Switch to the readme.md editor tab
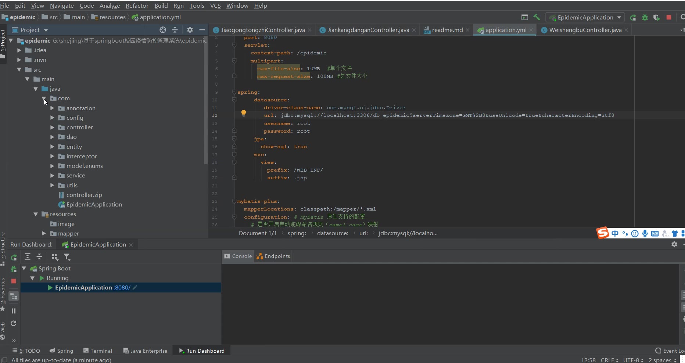This screenshot has height=363, width=685. [x=447, y=30]
